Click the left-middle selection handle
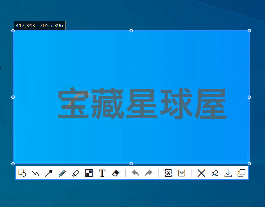Image resolution: width=265 pixels, height=207 pixels. click(x=13, y=97)
